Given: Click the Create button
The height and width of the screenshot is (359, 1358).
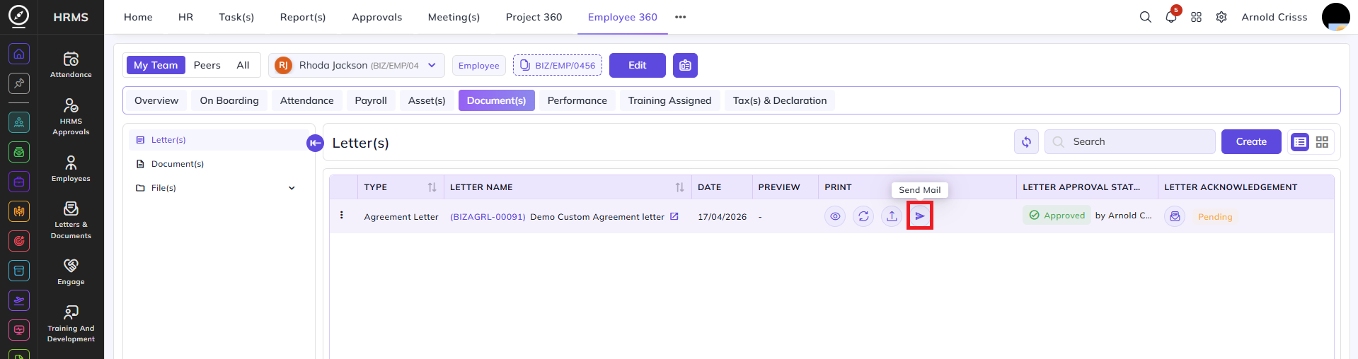Looking at the screenshot, I should pos(1251,141).
